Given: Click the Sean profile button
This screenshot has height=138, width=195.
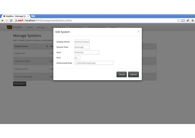Looking at the screenshot, I should tap(191, 16).
